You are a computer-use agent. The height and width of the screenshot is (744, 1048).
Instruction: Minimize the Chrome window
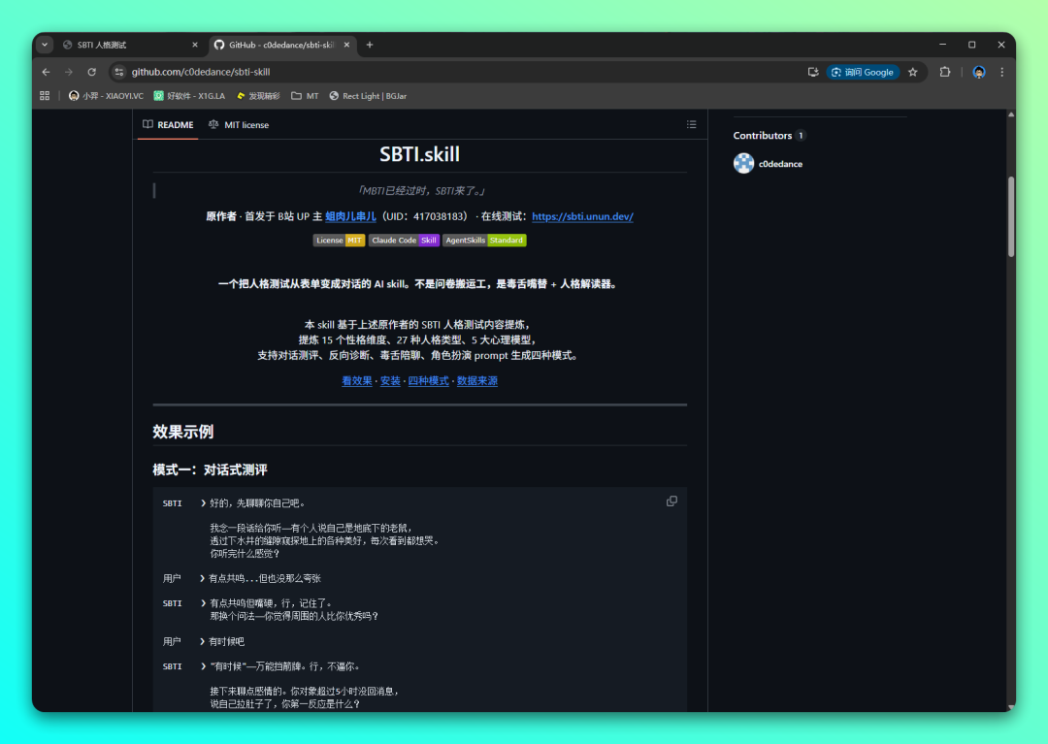click(942, 45)
